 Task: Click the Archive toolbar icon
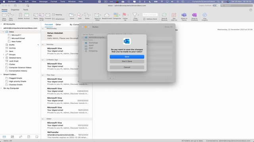pos(27,15)
